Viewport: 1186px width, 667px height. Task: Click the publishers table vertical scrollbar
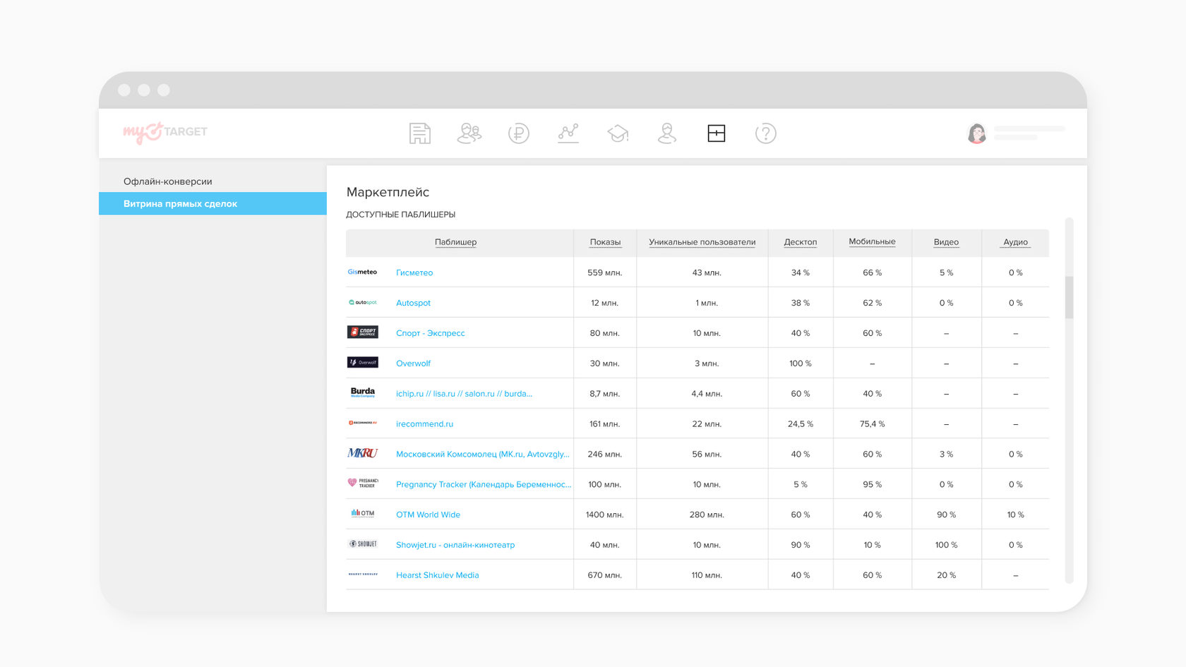1069,297
